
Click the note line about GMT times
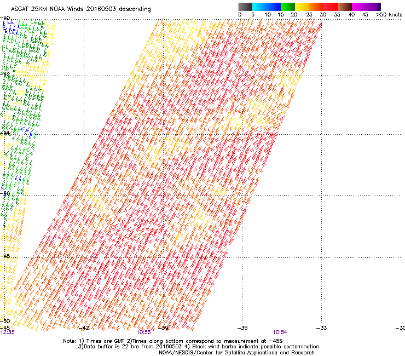click(173, 341)
